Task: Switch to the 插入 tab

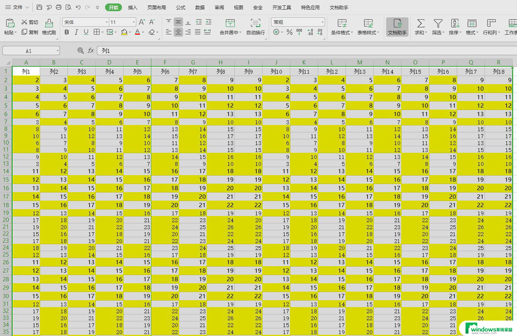Action: tap(133, 7)
